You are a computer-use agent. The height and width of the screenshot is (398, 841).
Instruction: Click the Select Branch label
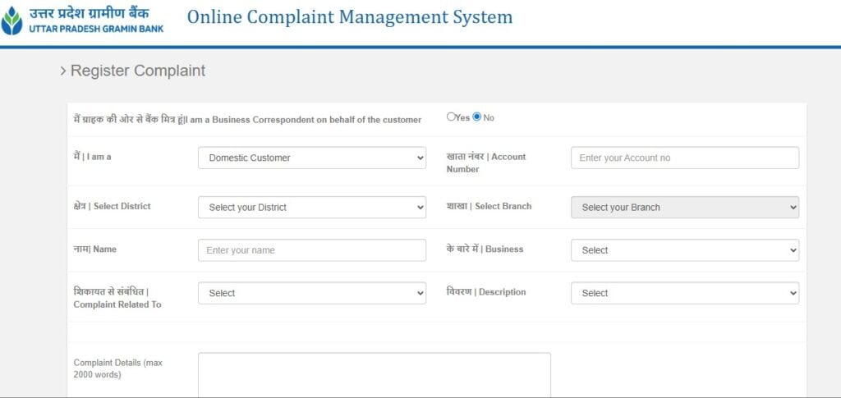pos(489,206)
